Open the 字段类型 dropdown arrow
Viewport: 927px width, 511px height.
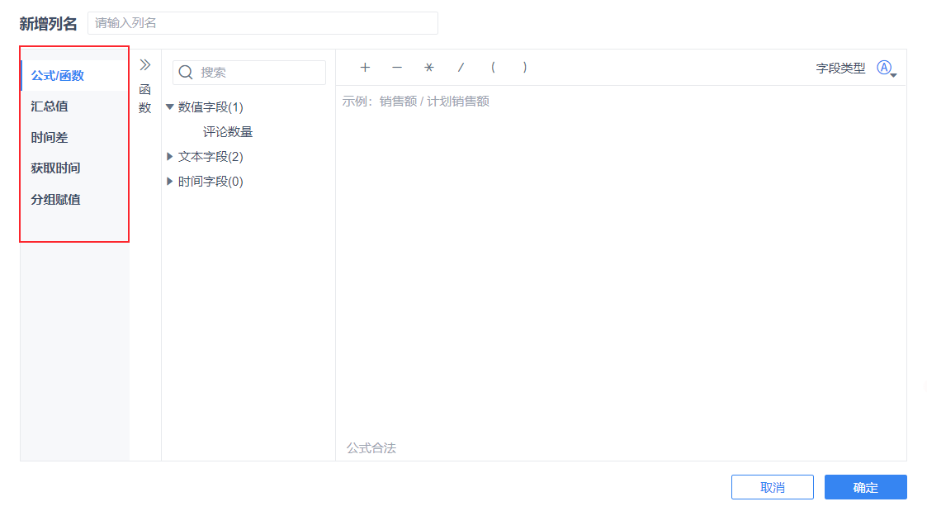click(x=892, y=76)
